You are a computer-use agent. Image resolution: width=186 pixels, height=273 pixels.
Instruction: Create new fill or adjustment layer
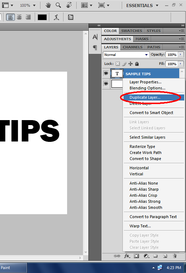(147, 256)
